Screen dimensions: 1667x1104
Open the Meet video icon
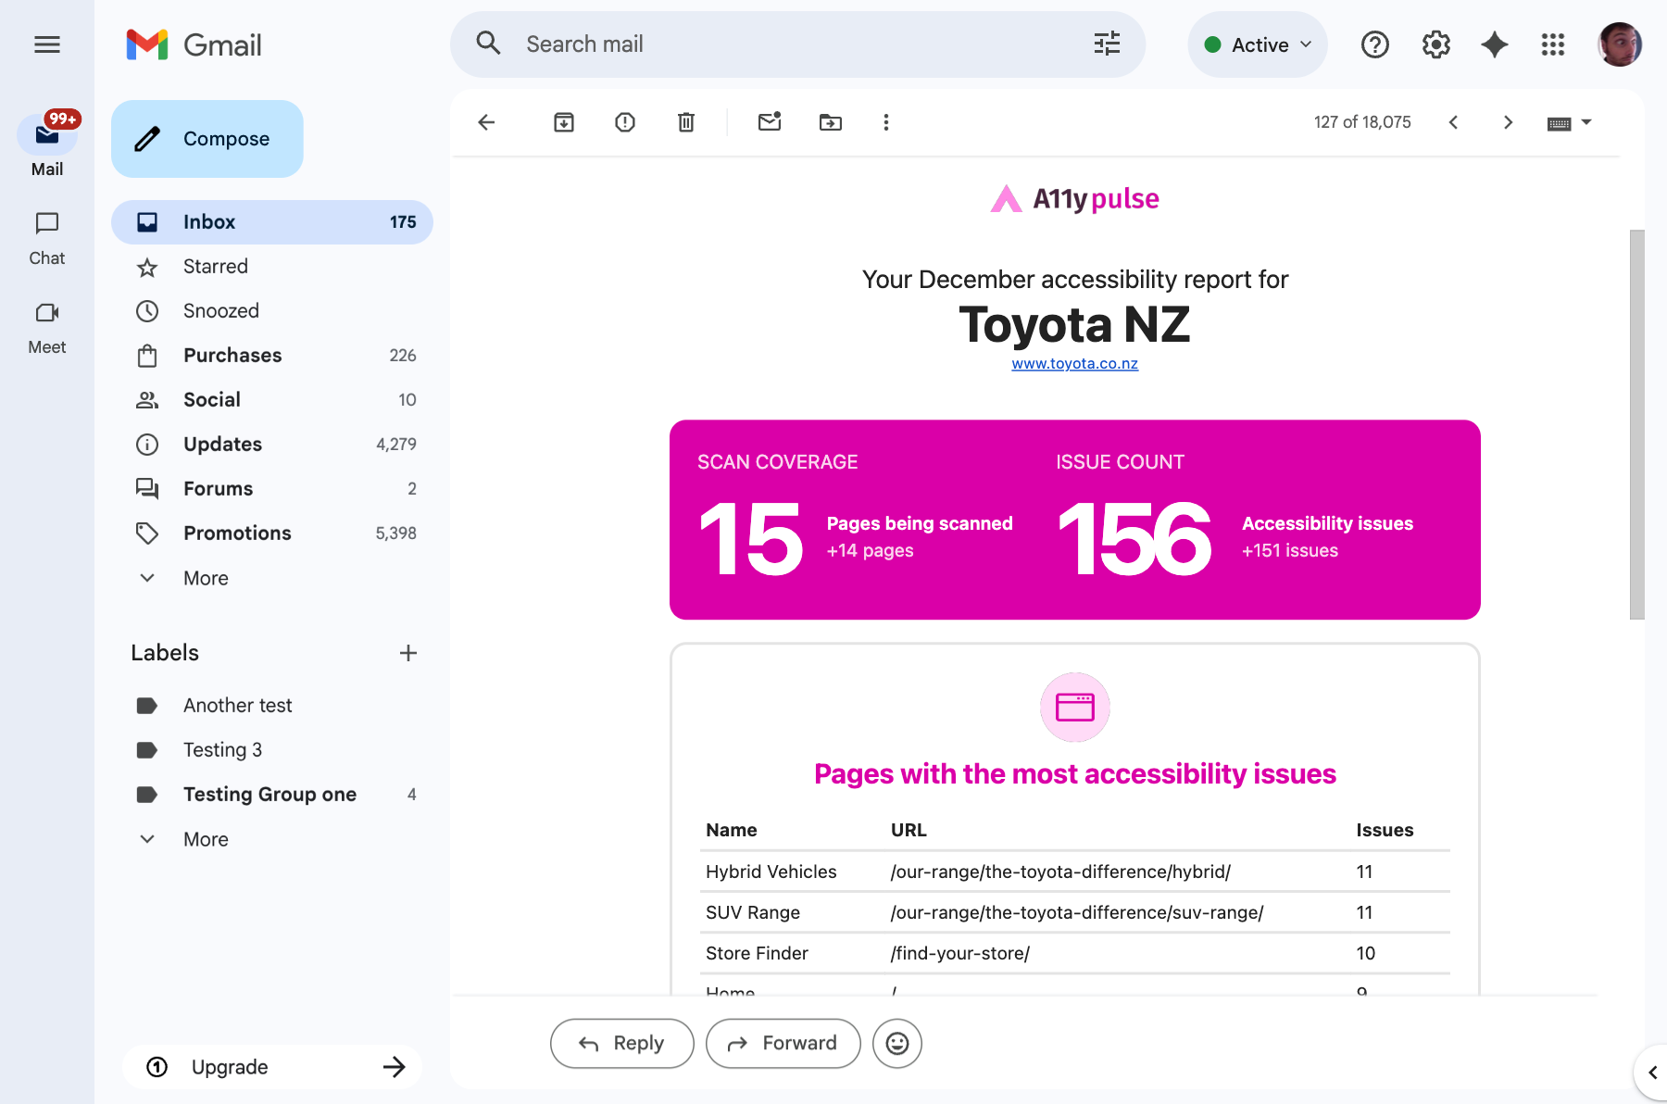click(x=47, y=312)
